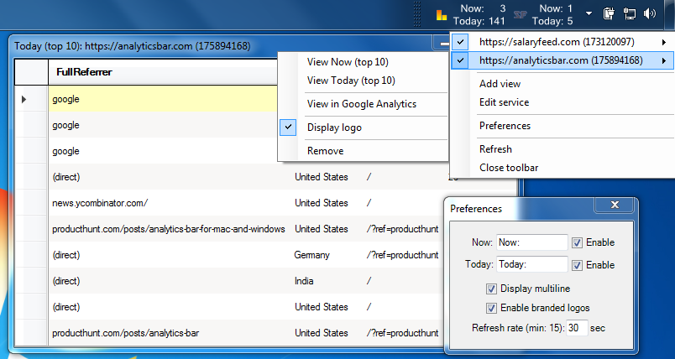
Task: Toggle the Display logo checkmark
Action: click(288, 127)
